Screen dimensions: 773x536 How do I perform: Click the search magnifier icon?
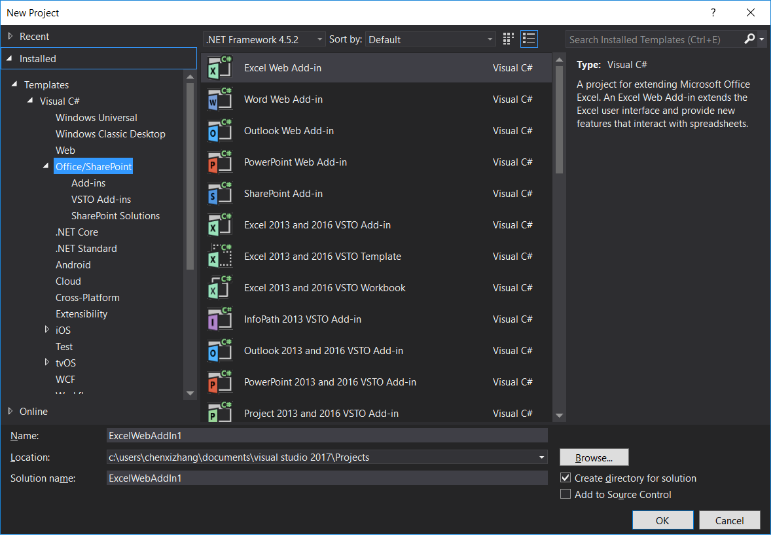coord(750,39)
